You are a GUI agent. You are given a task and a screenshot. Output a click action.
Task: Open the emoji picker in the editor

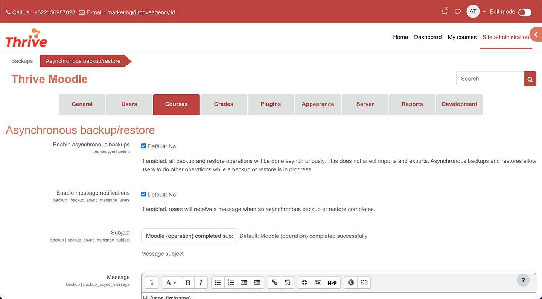[x=304, y=283]
